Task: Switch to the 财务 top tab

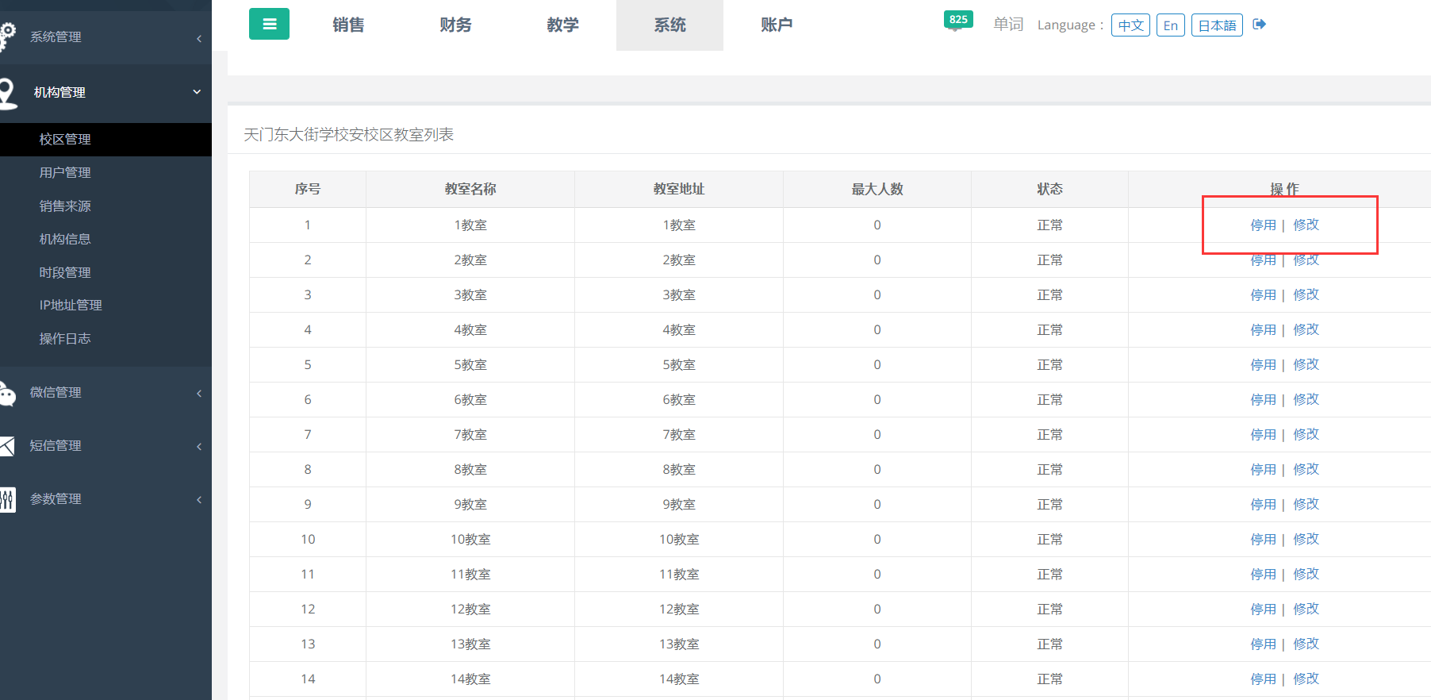Action: 455,25
